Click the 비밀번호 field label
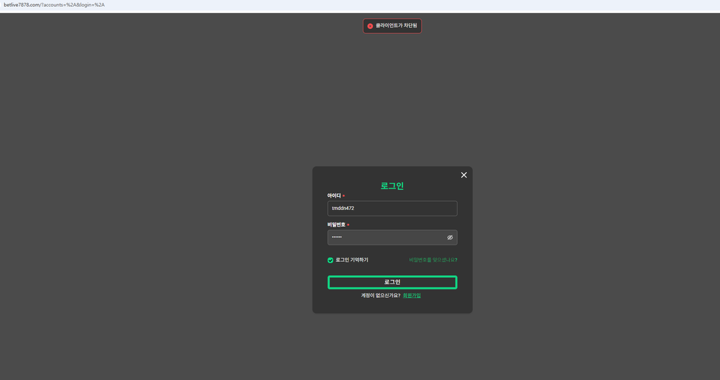 click(336, 225)
